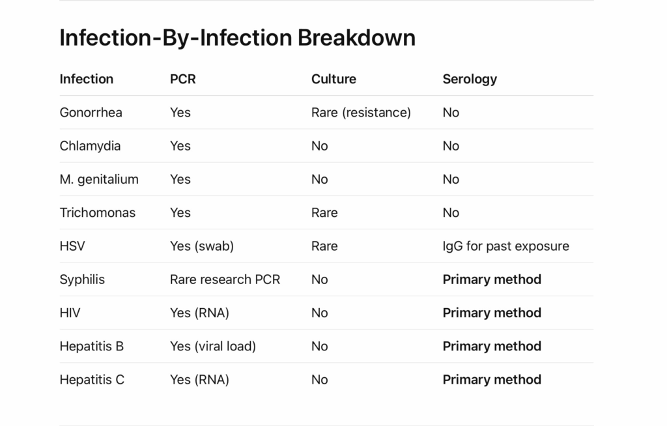Select the Chlamydia row label
This screenshot has width=667, height=426.
[90, 146]
